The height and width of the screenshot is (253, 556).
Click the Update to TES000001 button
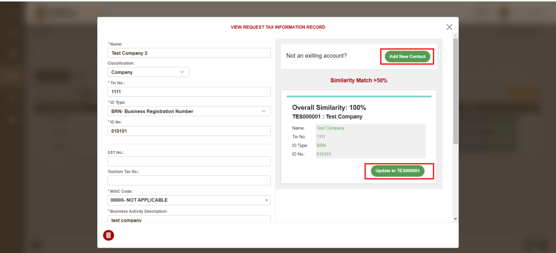397,171
